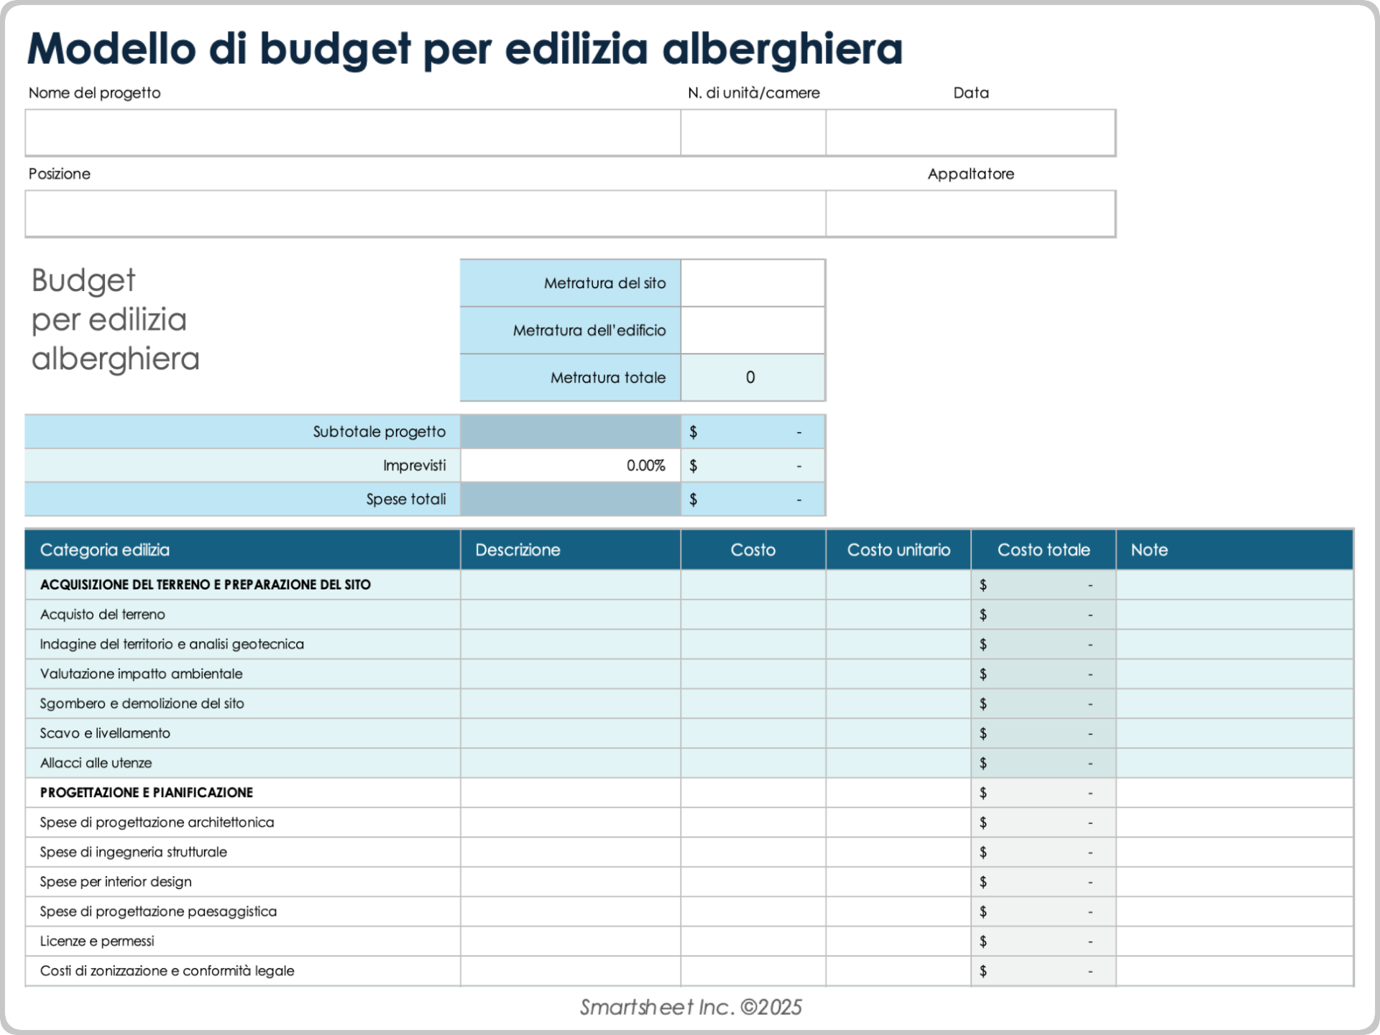Click the Data input box
Image resolution: width=1380 pixels, height=1035 pixels.
[970, 133]
